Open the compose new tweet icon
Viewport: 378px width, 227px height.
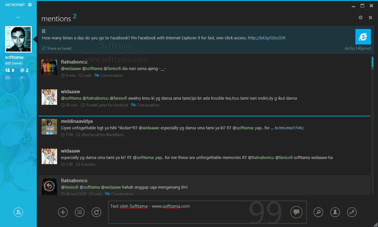pos(63,212)
